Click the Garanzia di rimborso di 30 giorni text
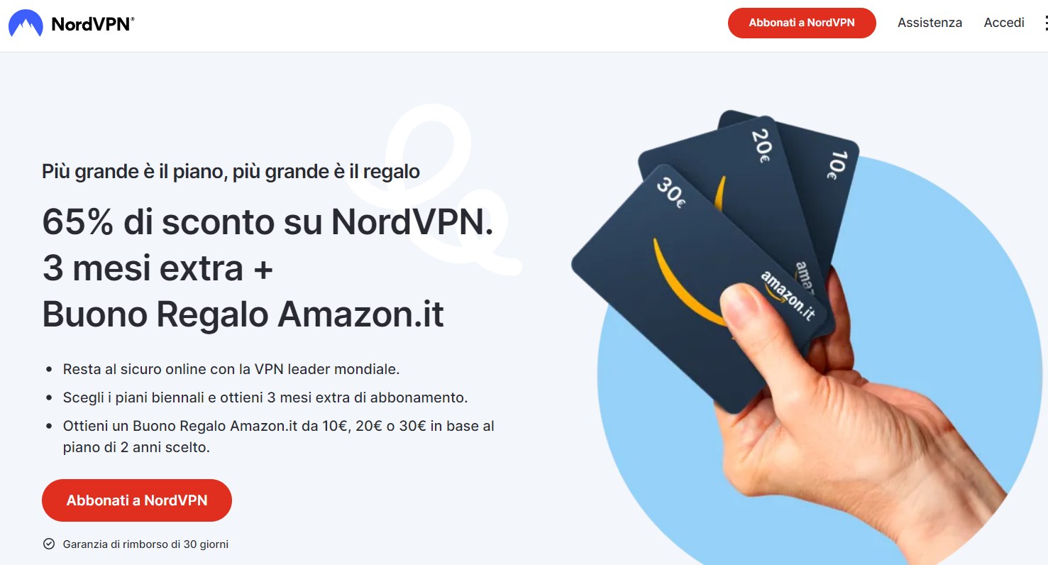Viewport: 1048px width, 565px height. click(145, 544)
